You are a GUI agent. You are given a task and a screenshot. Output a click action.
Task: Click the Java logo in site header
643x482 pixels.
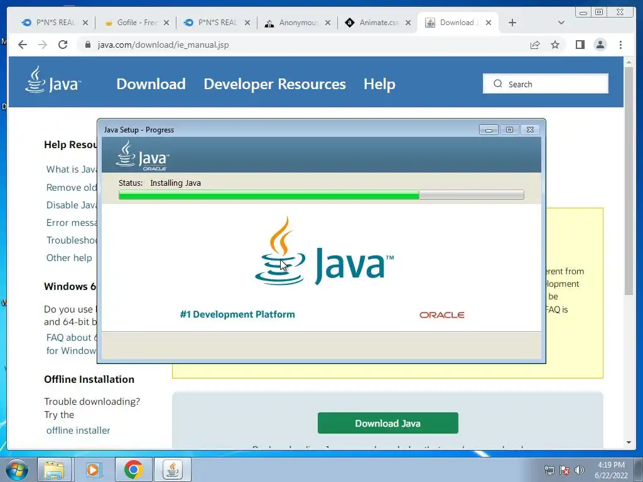click(x=53, y=80)
